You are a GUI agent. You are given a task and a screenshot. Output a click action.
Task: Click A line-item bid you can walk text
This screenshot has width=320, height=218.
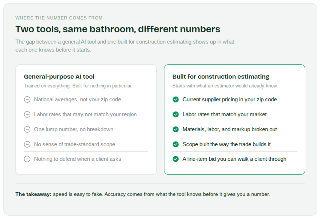coord(234,159)
